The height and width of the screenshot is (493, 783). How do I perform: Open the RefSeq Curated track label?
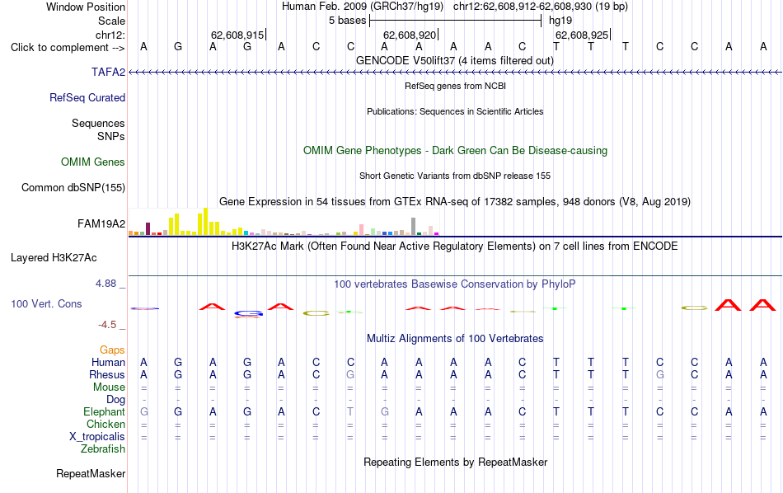coord(87,97)
